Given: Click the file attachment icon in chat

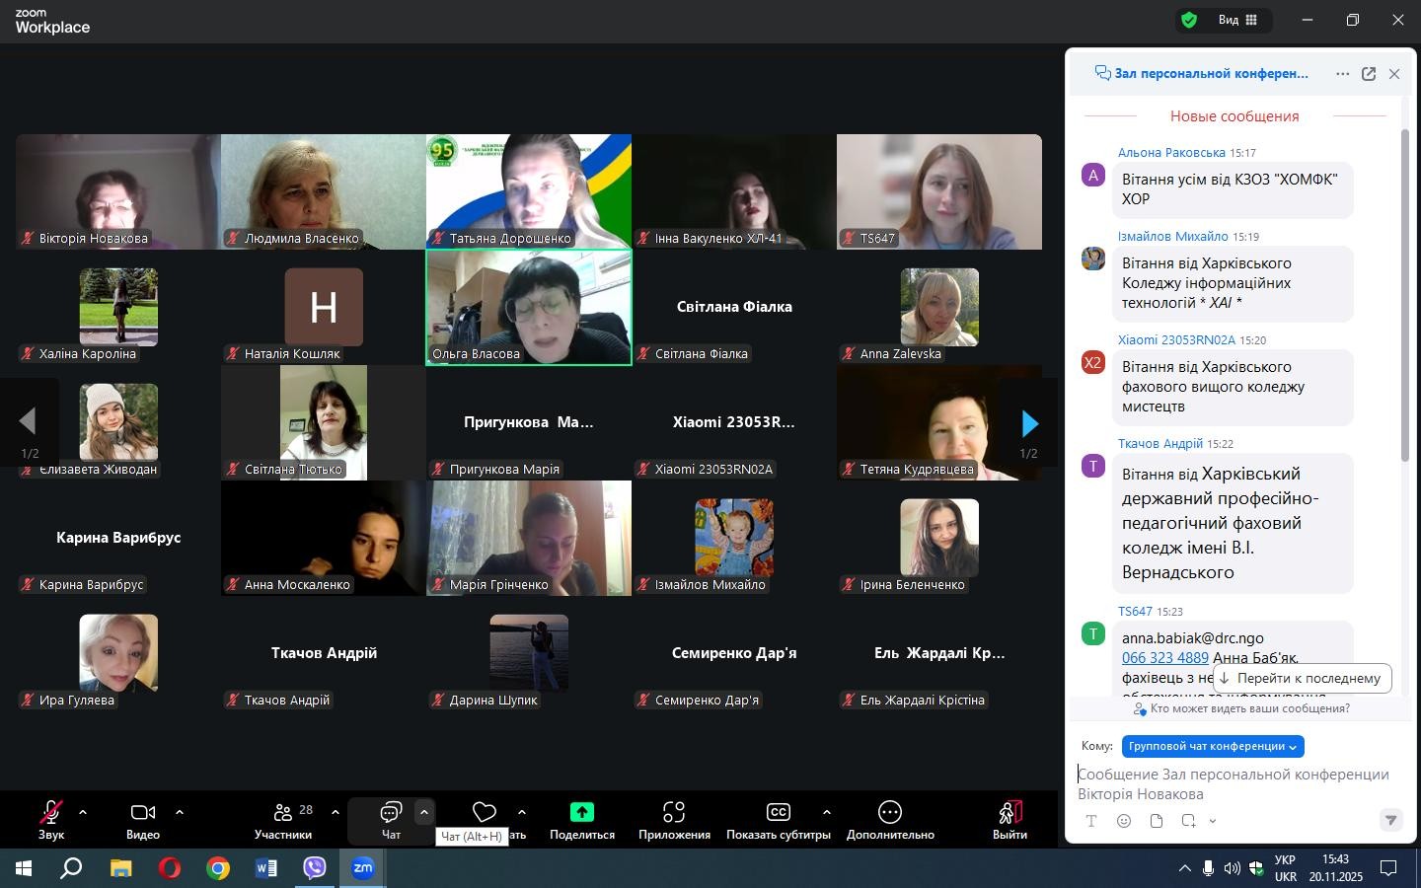Looking at the screenshot, I should click(1157, 821).
